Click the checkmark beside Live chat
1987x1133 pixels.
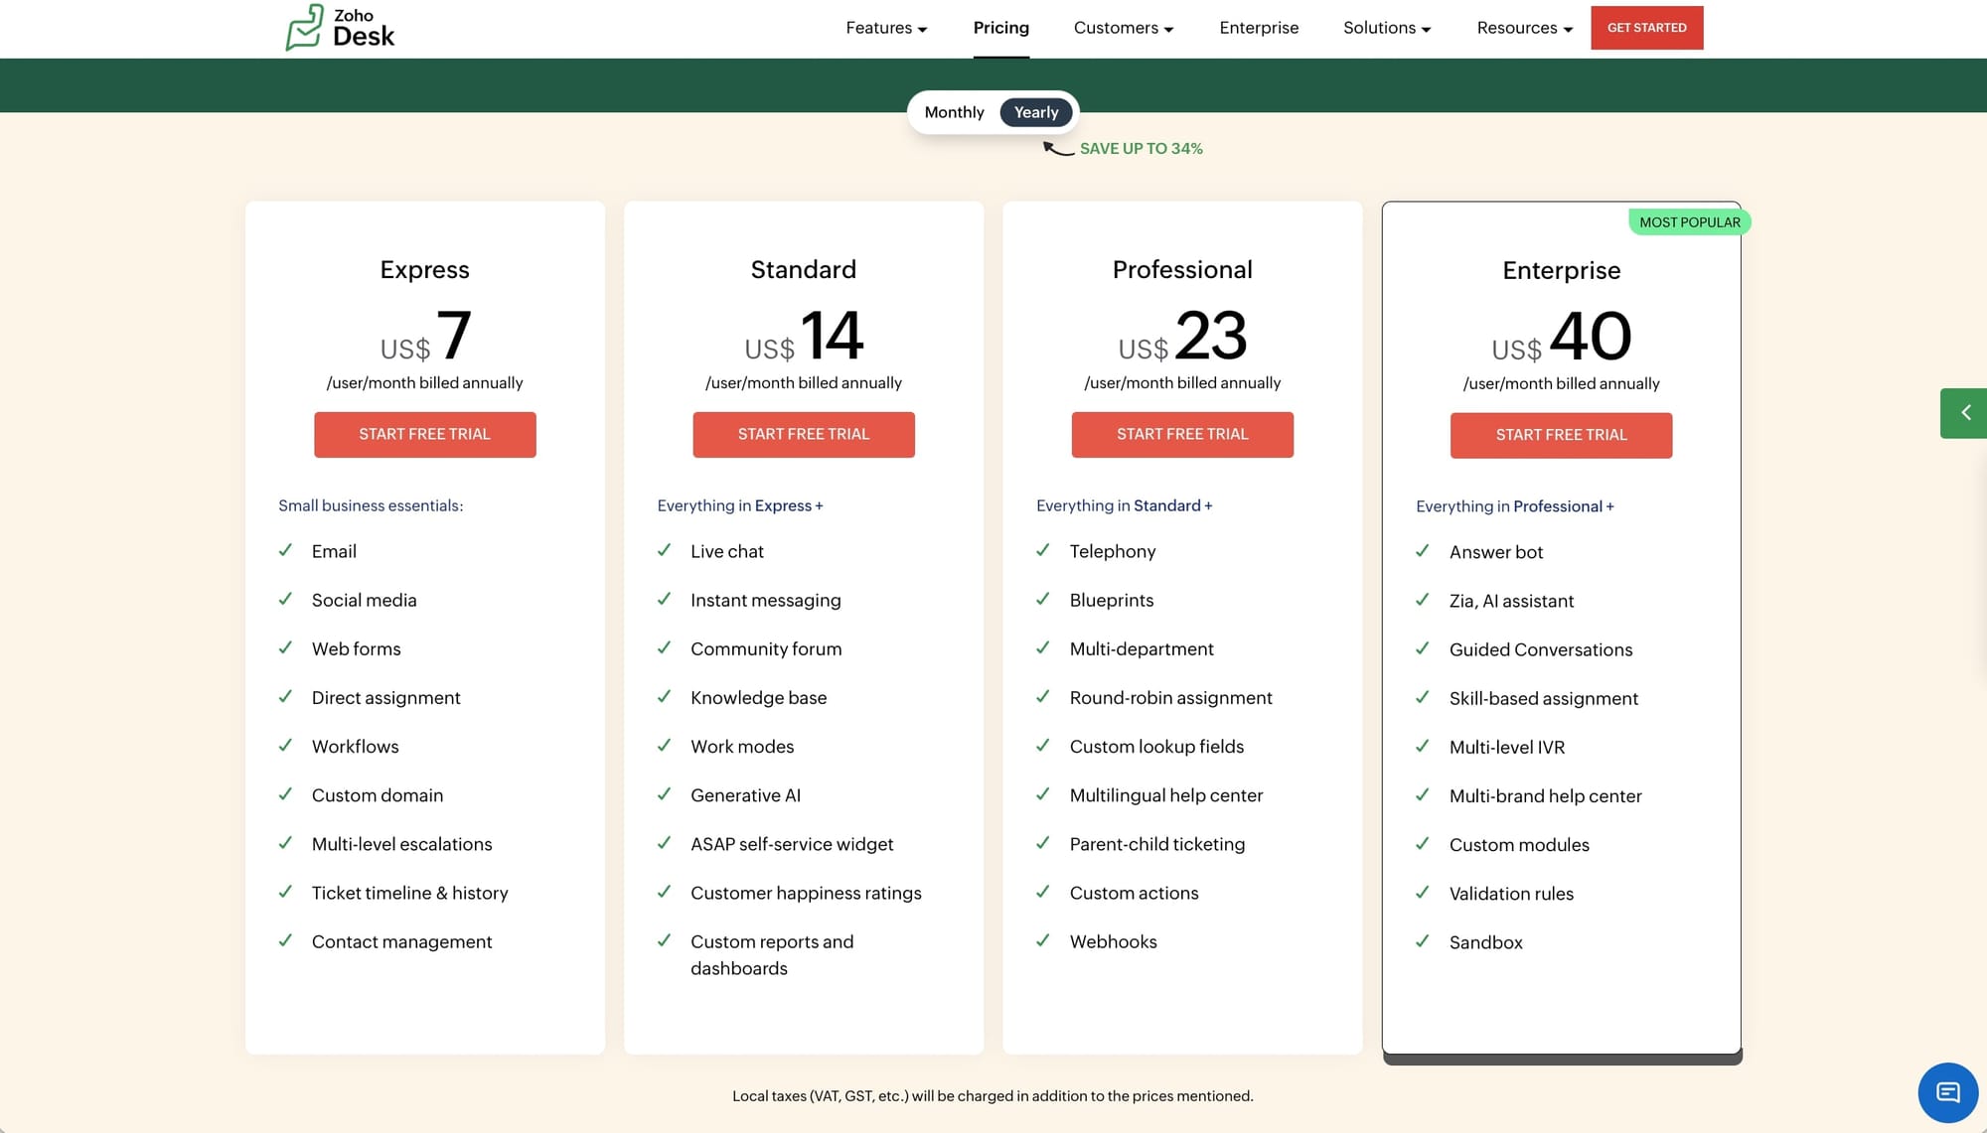pyautogui.click(x=664, y=550)
